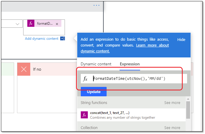Click the purple fx icon on formatD token
Image resolution: width=205 pixels, height=134 pixels.
(31, 23)
